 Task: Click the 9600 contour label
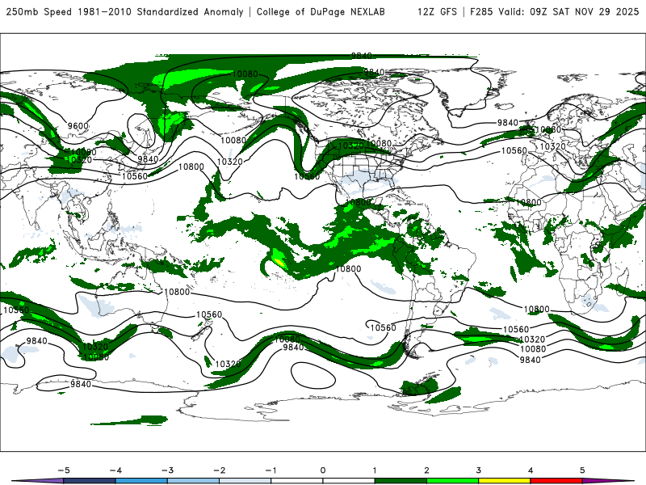(x=78, y=126)
